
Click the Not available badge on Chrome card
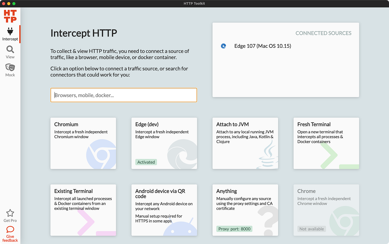coord(312,229)
